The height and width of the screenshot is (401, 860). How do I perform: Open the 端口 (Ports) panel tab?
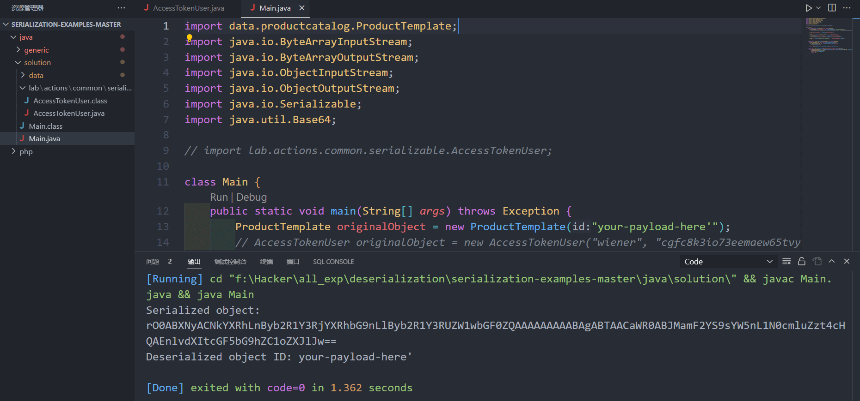293,262
